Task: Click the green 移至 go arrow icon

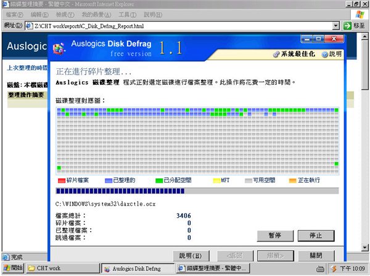Action: [x=347, y=26]
